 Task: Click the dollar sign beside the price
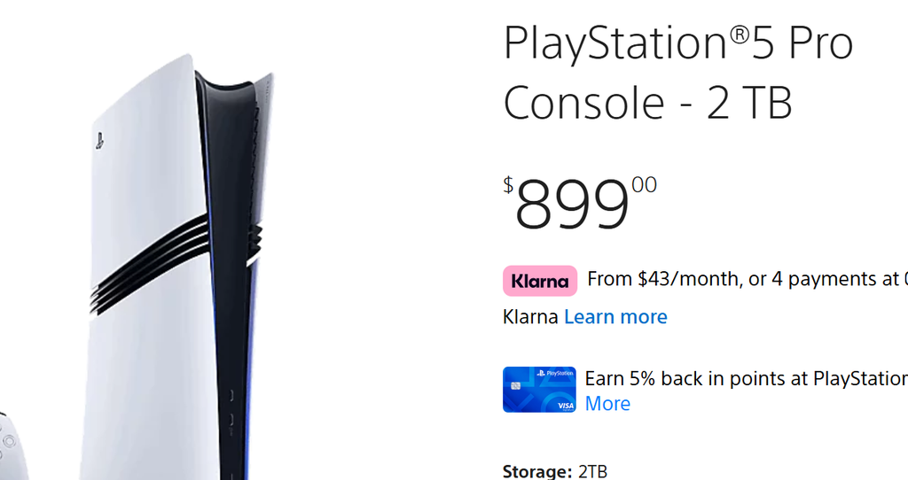pos(508,185)
